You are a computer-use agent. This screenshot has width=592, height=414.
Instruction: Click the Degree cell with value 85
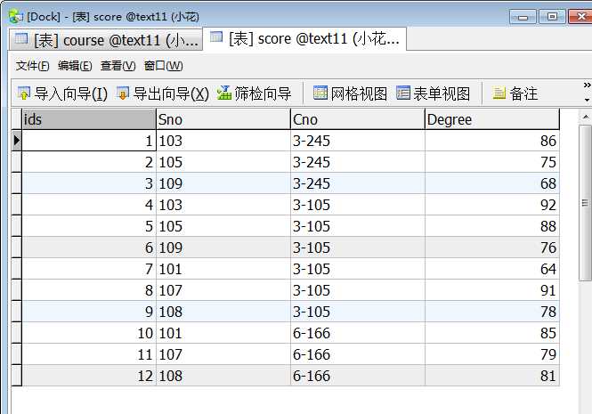pos(492,333)
